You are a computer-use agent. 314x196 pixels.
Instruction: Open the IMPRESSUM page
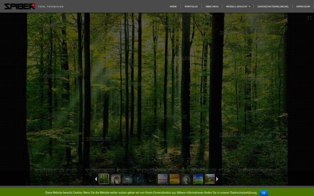pos(303,6)
